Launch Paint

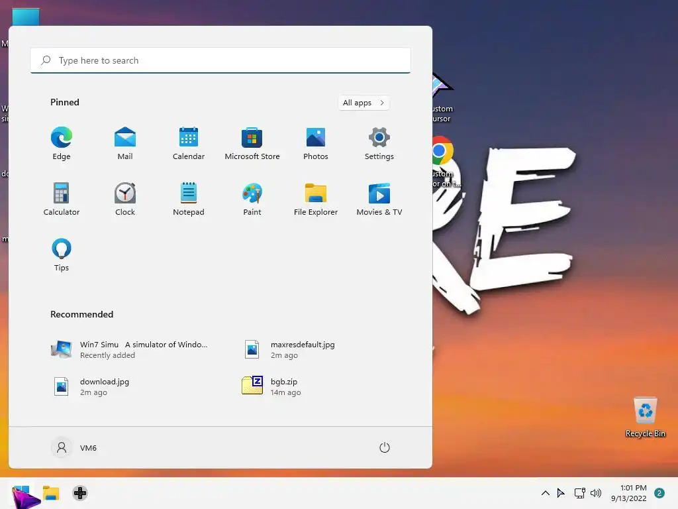pos(252,199)
